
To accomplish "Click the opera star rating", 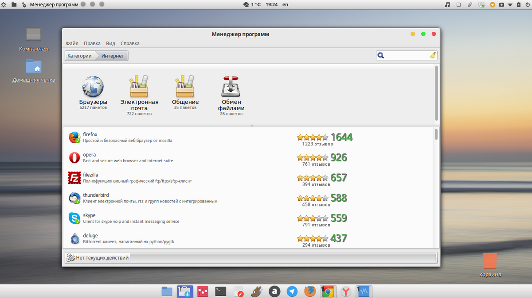I will pyautogui.click(x=313, y=158).
